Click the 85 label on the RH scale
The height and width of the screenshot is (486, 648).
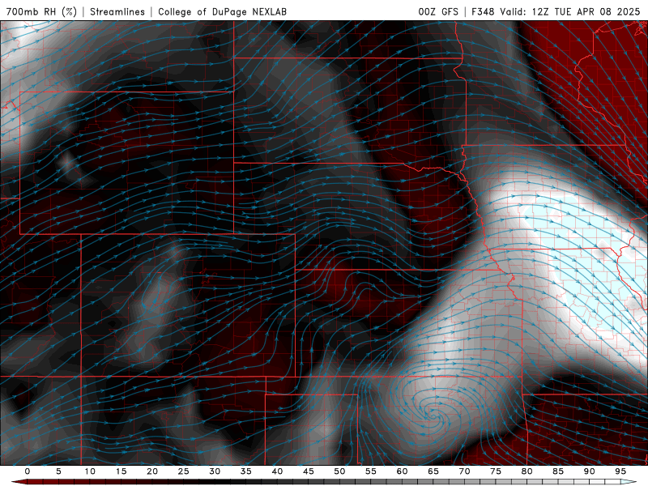[558, 471]
